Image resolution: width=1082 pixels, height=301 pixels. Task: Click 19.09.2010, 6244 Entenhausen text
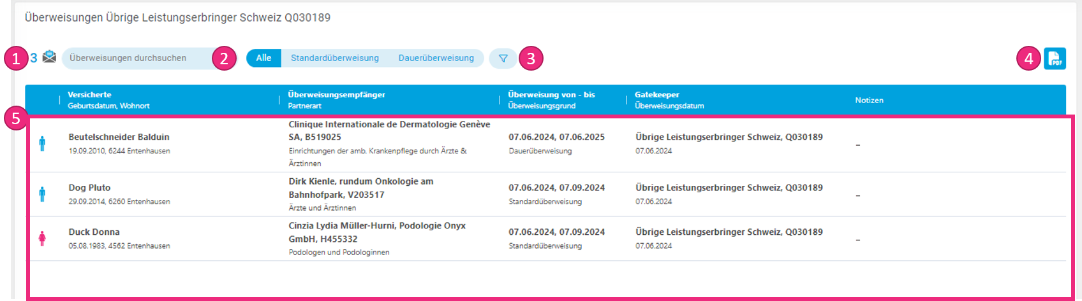pos(119,151)
